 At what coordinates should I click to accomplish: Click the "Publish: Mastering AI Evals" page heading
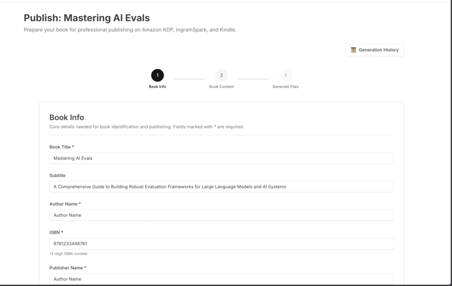[x=87, y=18]
